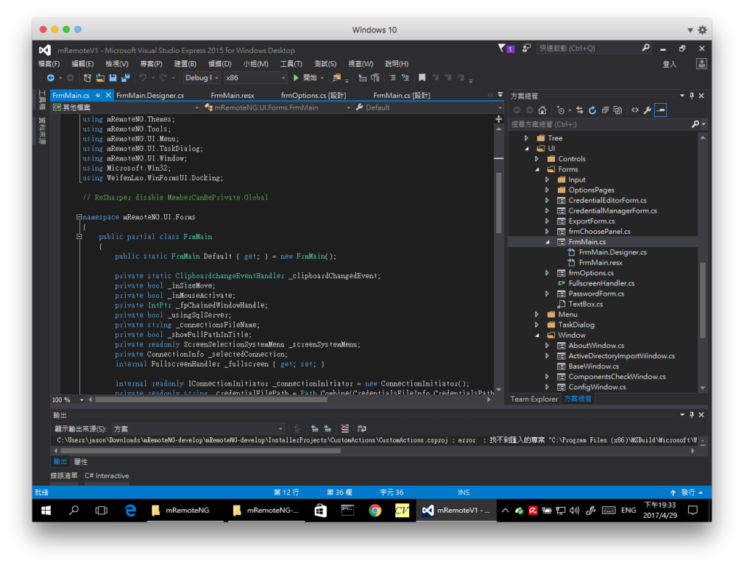Image resolution: width=744 pixels, height=568 pixels.
Task: Toggle Preview Selected Items button in Solution Explorer
Action: (x=660, y=110)
